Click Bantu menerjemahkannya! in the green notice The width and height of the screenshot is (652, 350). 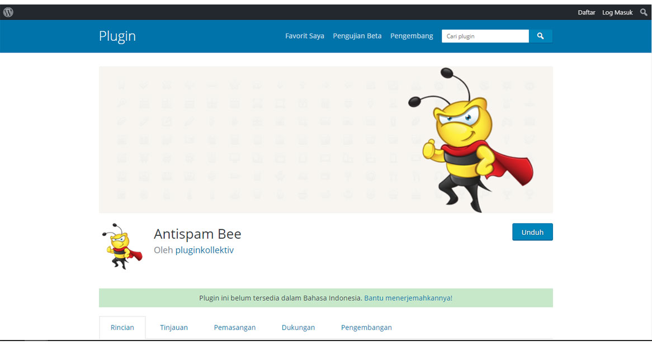(408, 298)
